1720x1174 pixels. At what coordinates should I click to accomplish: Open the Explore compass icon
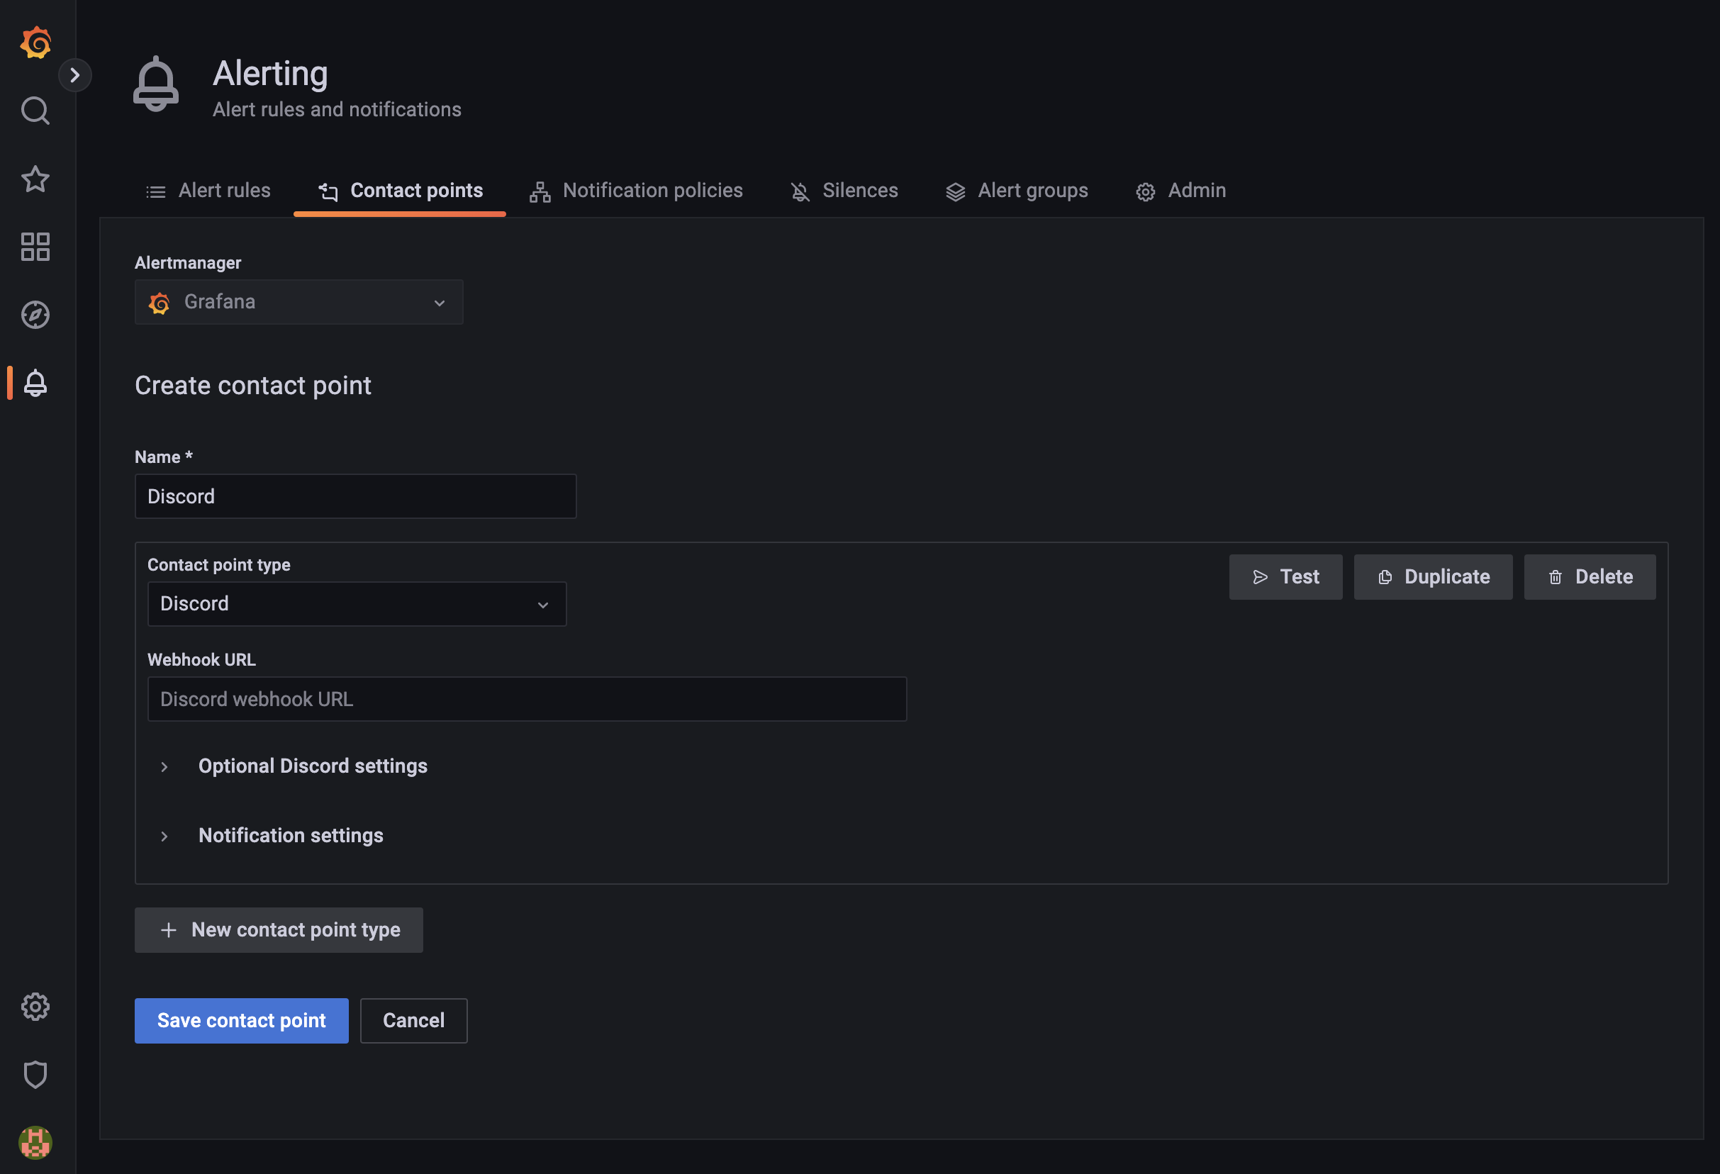tap(35, 315)
